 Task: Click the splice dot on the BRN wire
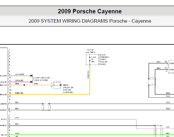[24, 85]
